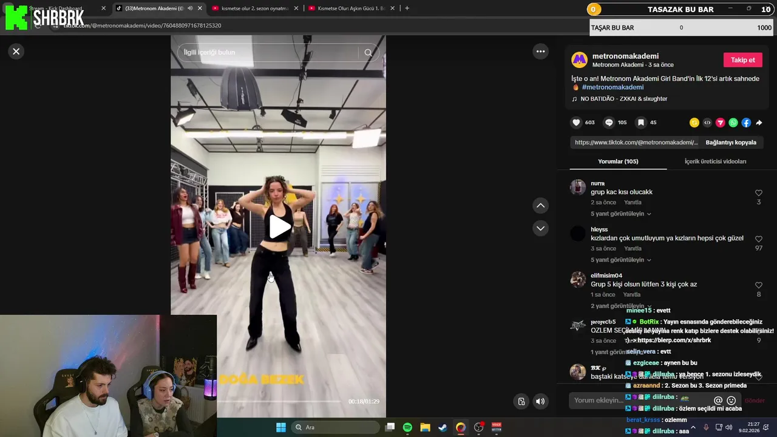Open Spotify from the taskbar
This screenshot has height=437, width=777.
point(407,427)
